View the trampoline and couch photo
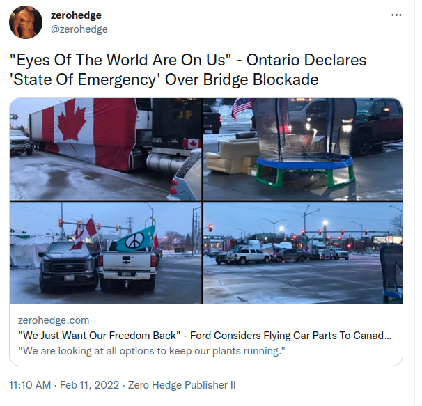The image size is (422, 406). pyautogui.click(x=303, y=149)
